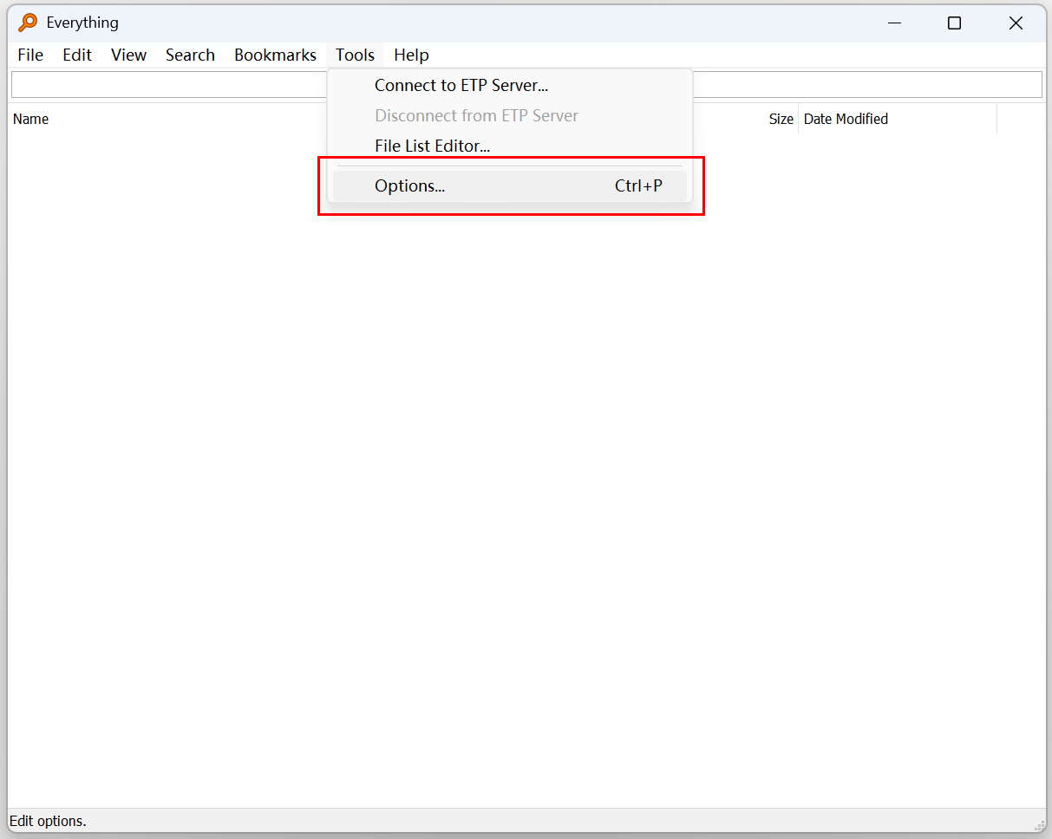Open the File menu
The image size is (1052, 839).
(x=30, y=55)
